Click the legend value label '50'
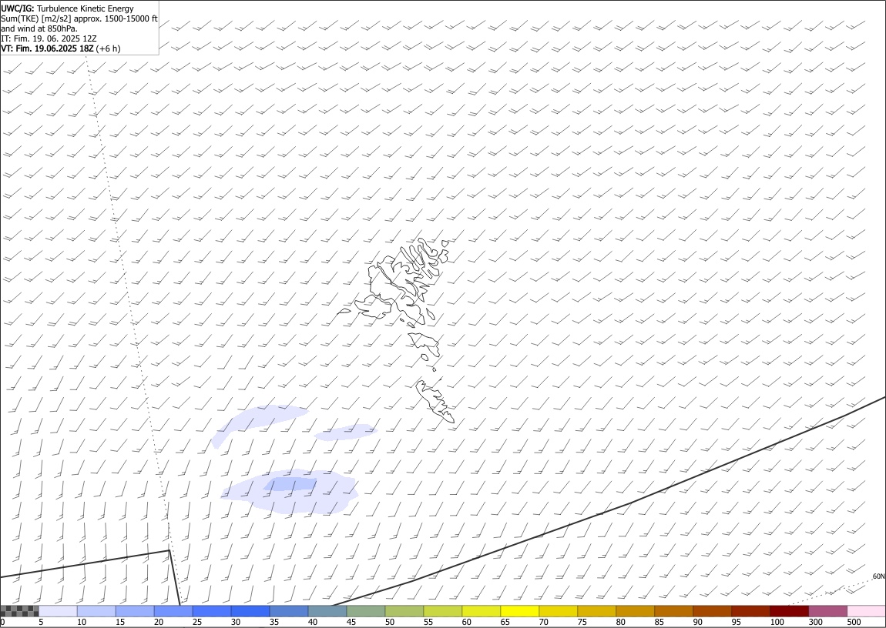 pos(389,622)
